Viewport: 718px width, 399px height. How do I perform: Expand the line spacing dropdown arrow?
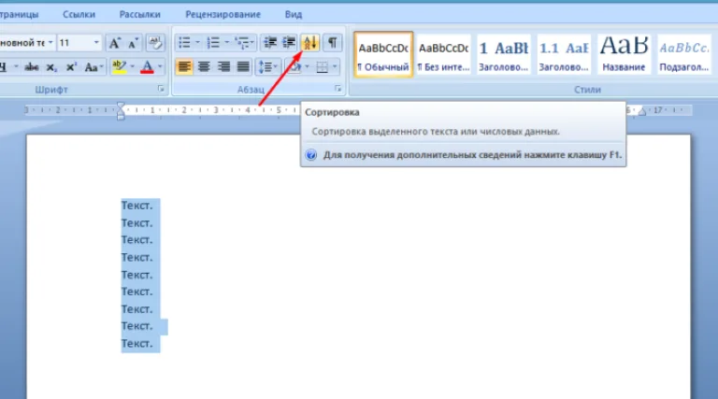[x=276, y=67]
